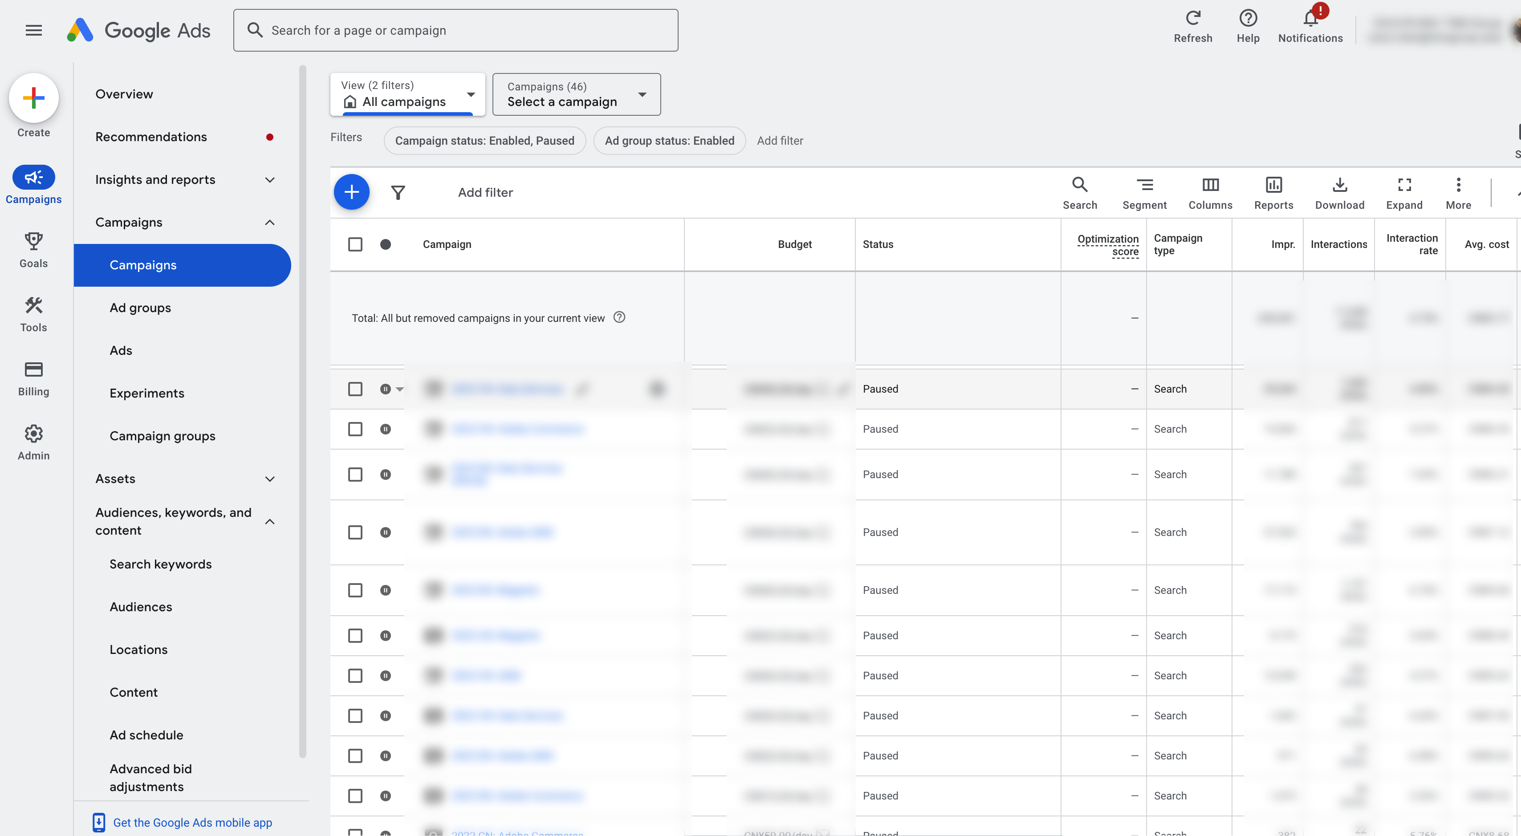This screenshot has width=1521, height=836.
Task: Open second campaign row's pause status icon
Action: tap(385, 429)
